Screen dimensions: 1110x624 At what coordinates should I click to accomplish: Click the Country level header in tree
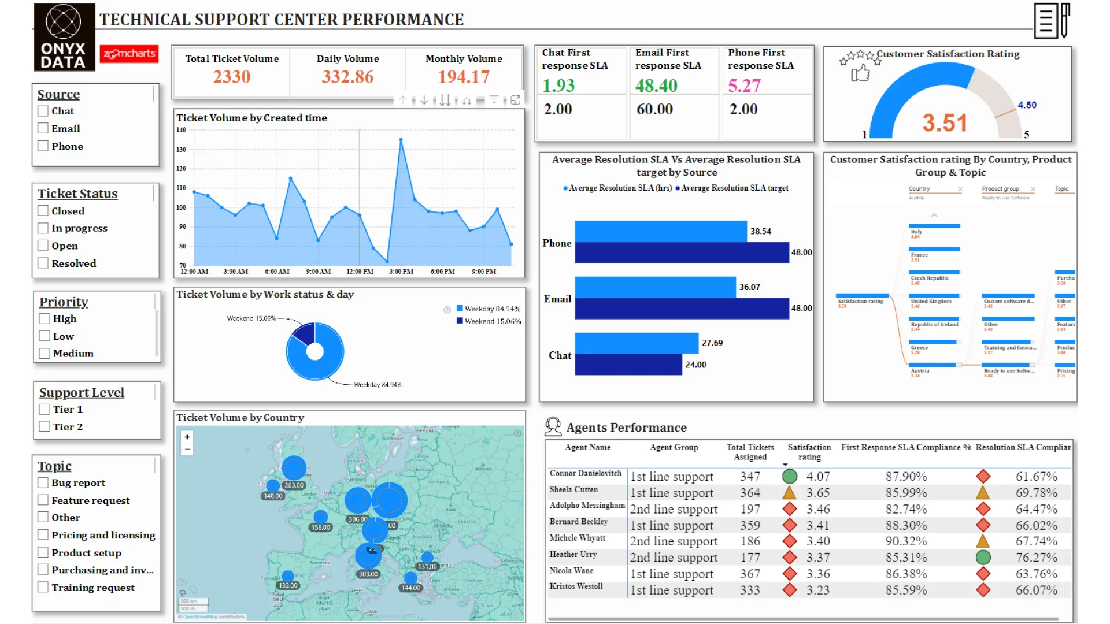pos(919,189)
